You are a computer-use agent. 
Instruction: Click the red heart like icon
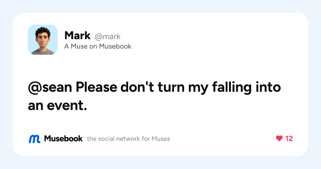click(x=279, y=138)
